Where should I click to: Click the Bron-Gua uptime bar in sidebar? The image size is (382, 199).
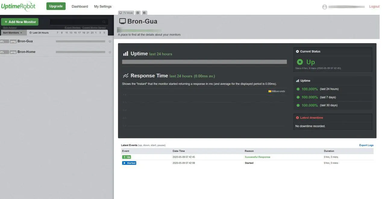point(80,41)
